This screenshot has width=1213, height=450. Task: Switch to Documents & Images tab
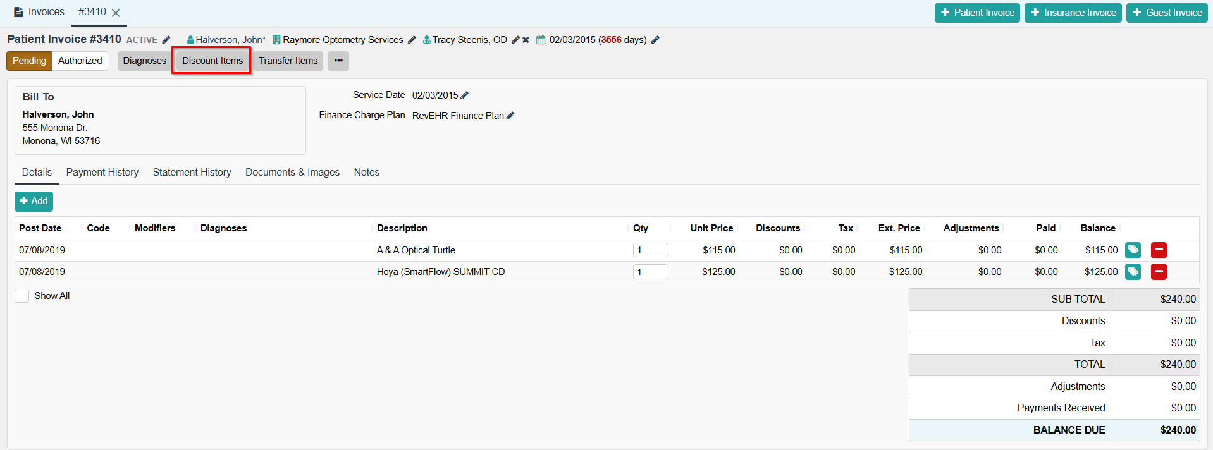tap(292, 172)
